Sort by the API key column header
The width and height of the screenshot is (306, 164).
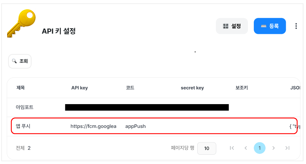[79, 88]
